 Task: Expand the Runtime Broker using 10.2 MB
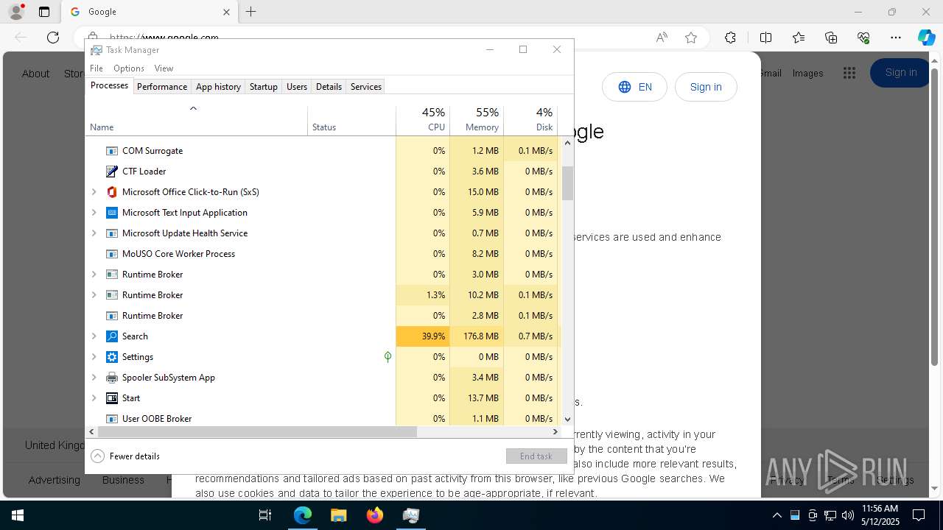tap(94, 295)
